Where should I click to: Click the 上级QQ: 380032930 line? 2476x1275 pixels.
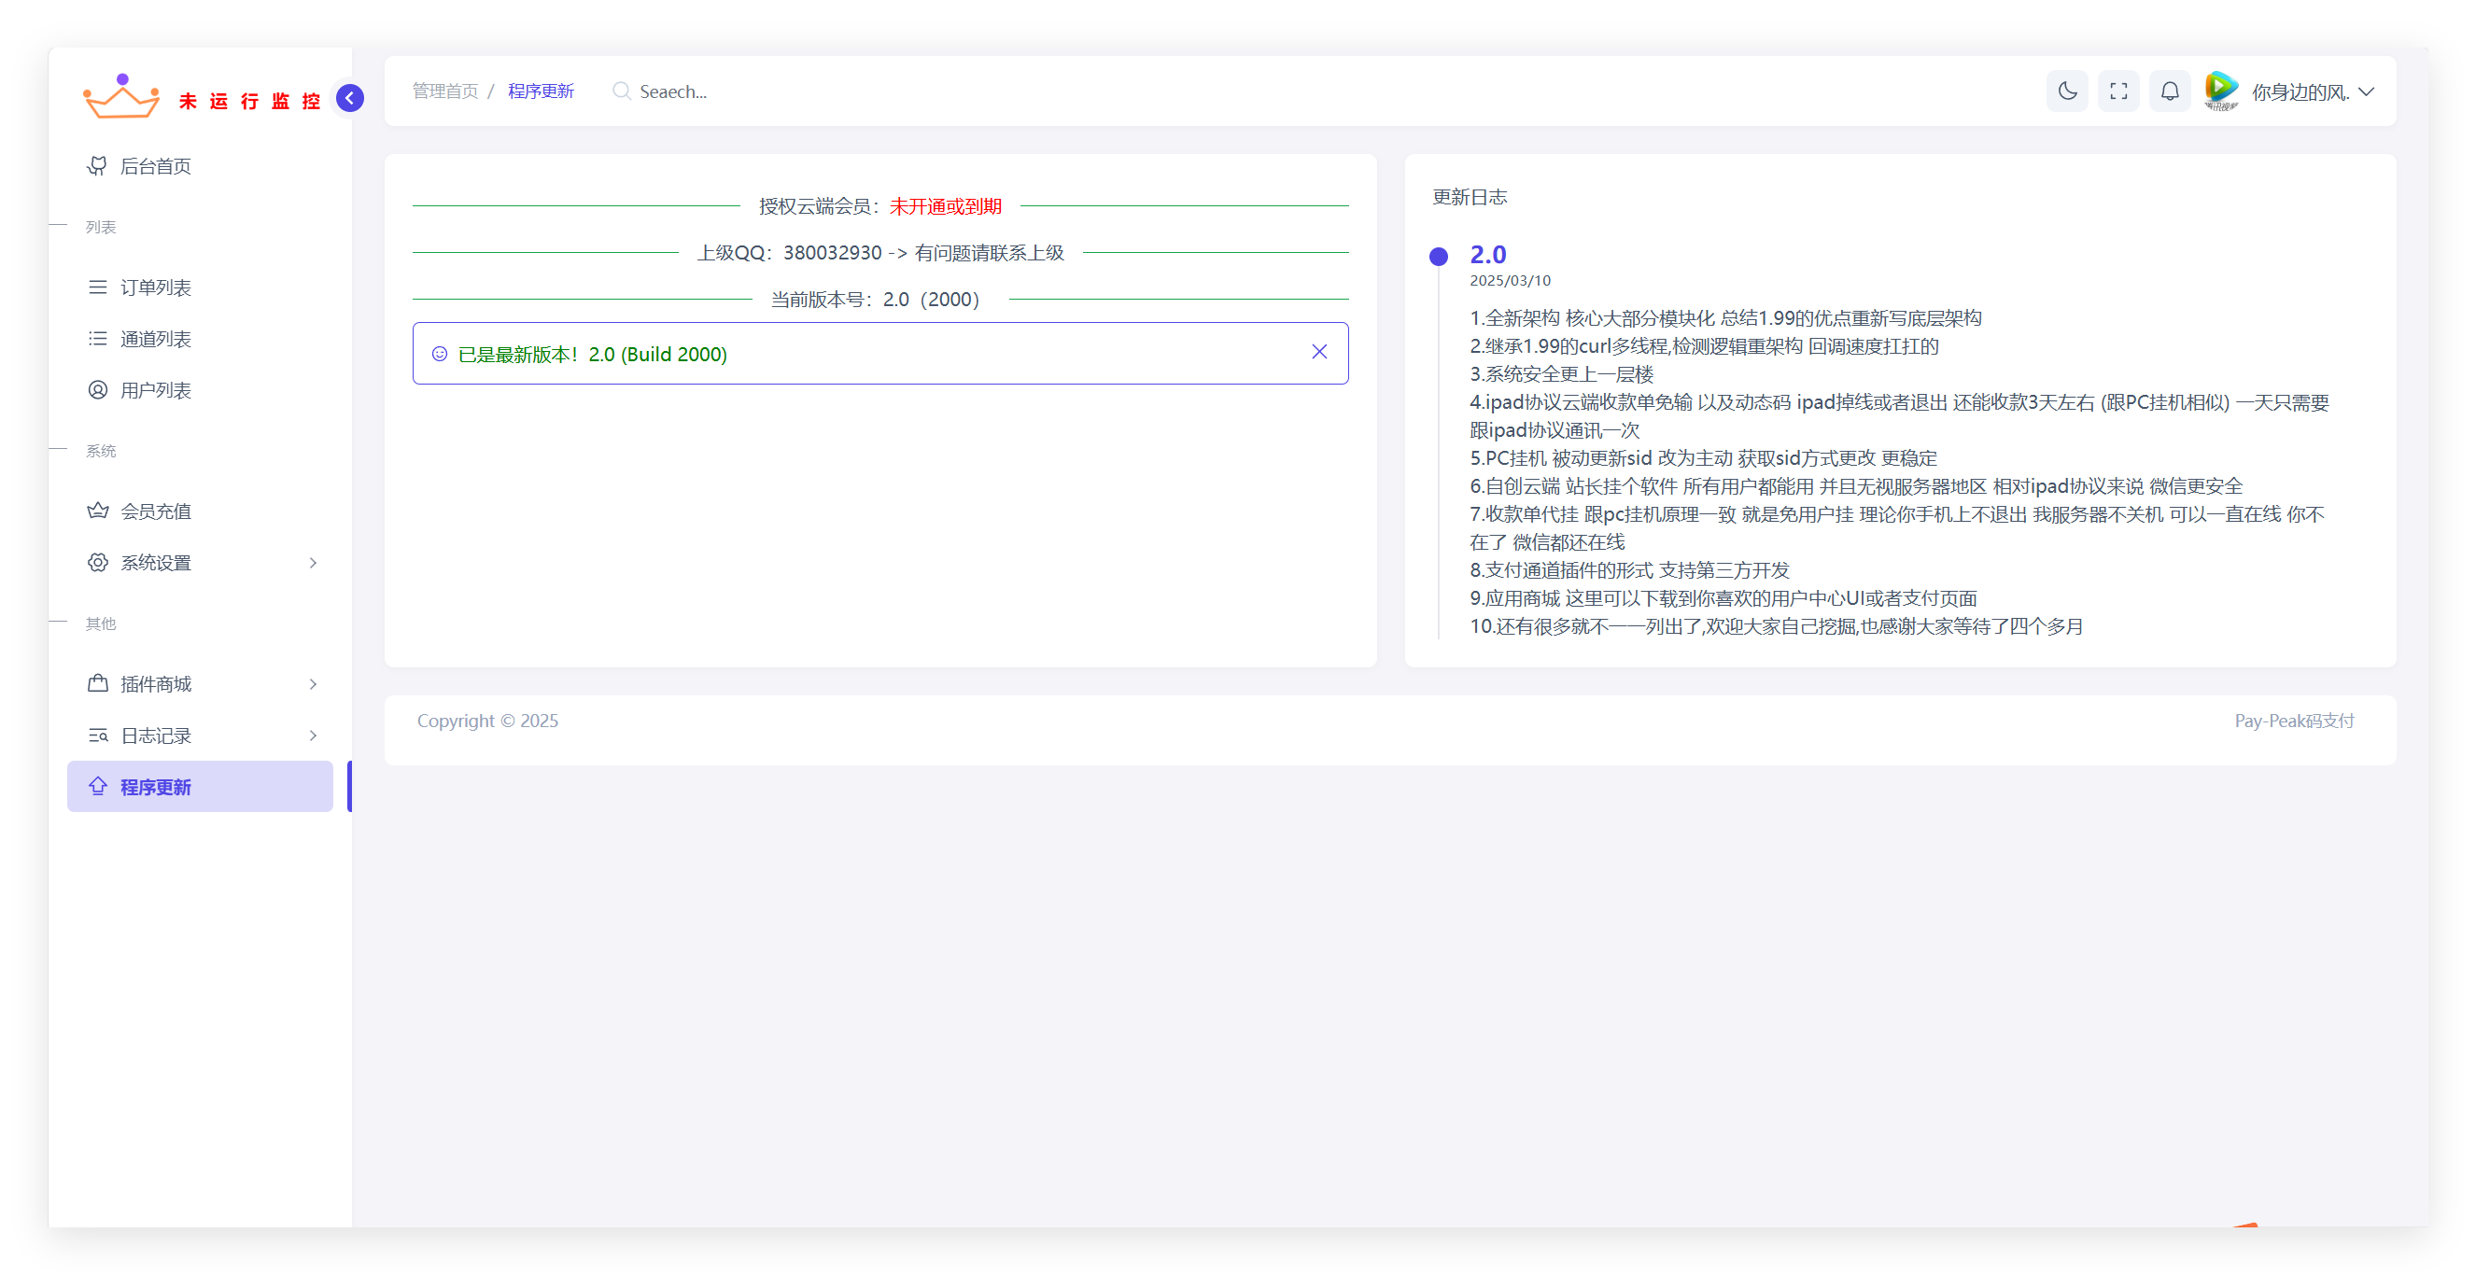pyautogui.click(x=879, y=252)
